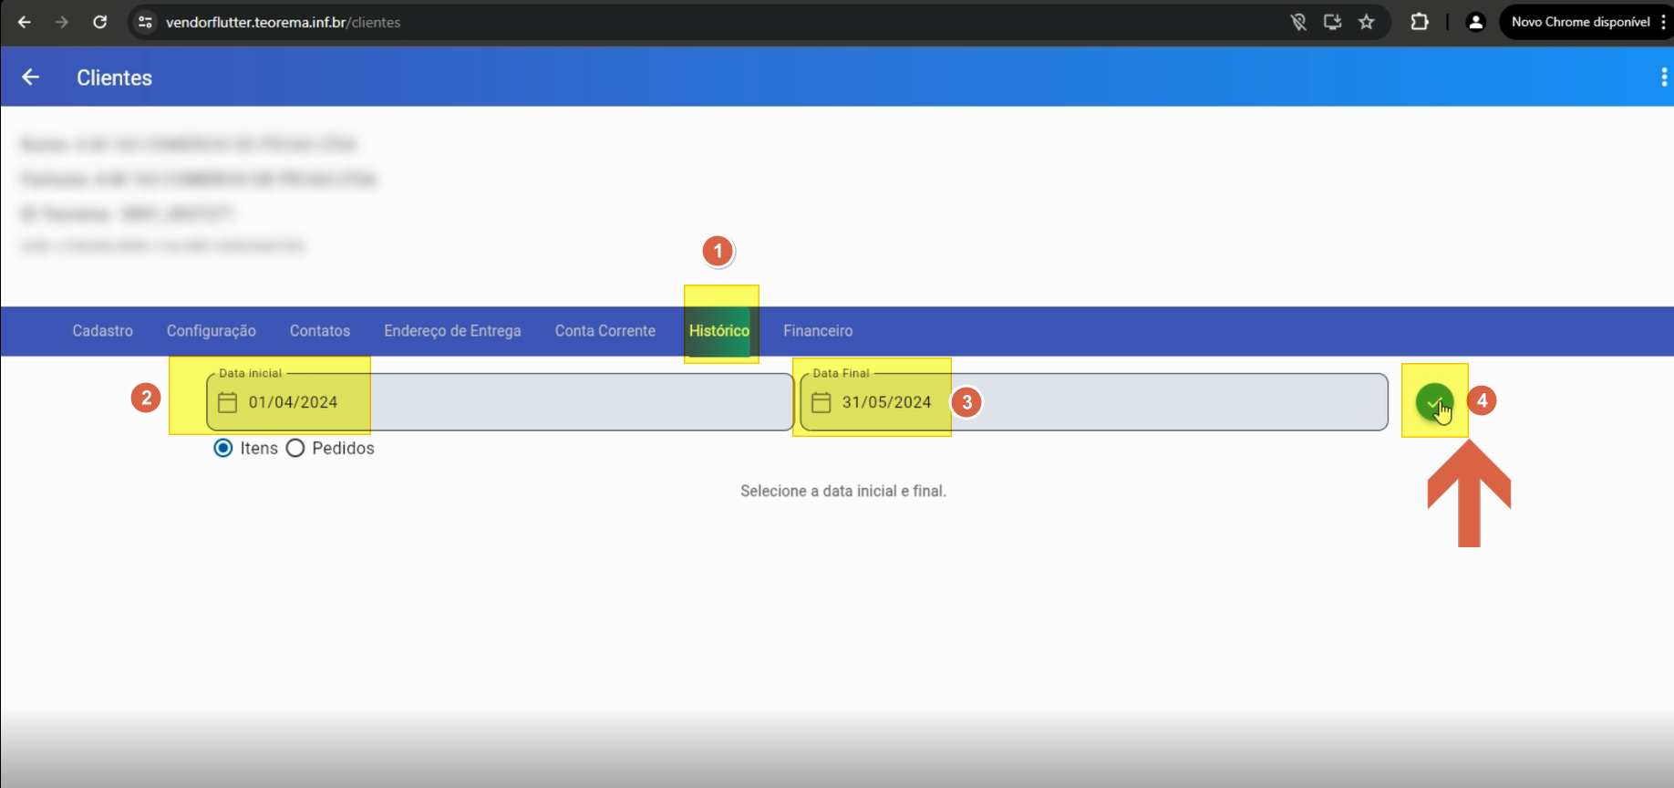Click the Novo Chrome disponível button

1587,22
